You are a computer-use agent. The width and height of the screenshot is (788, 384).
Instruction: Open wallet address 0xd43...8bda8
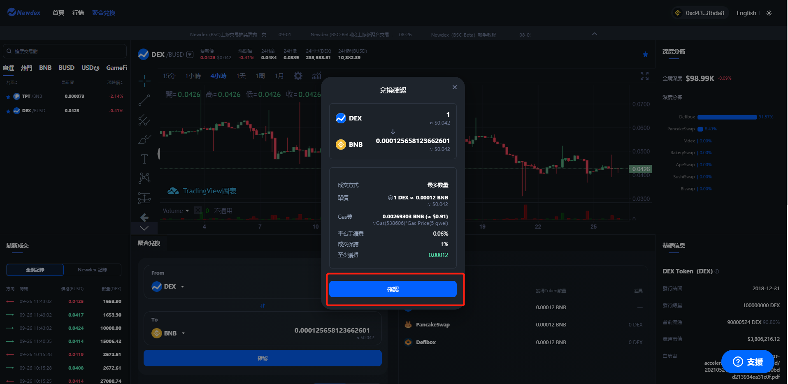(x=700, y=13)
